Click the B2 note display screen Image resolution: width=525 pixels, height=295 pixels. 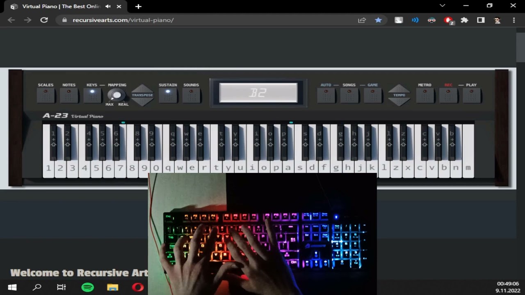(x=258, y=93)
